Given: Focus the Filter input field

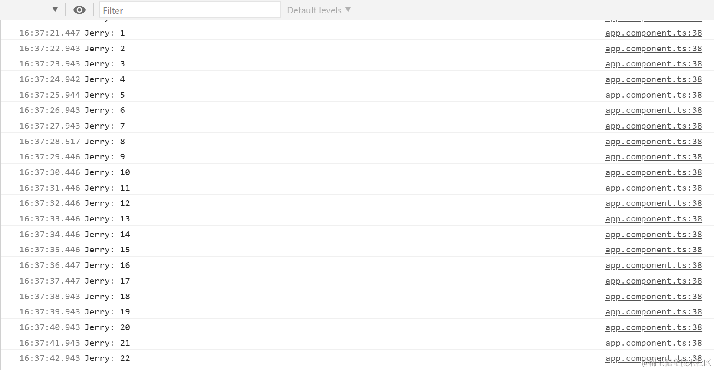Looking at the screenshot, I should [190, 10].
